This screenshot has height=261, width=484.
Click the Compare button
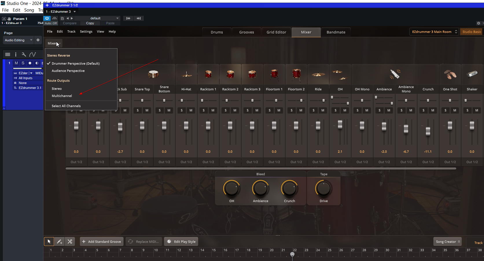tap(70, 23)
